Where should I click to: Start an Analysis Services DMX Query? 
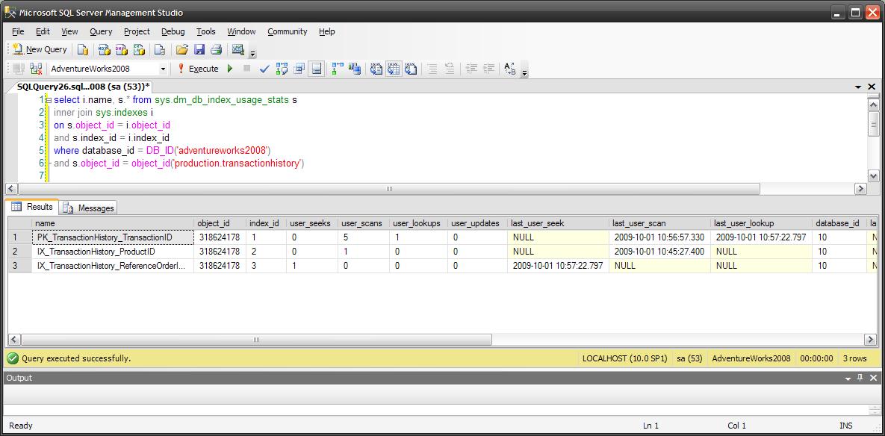pyautogui.click(x=122, y=49)
